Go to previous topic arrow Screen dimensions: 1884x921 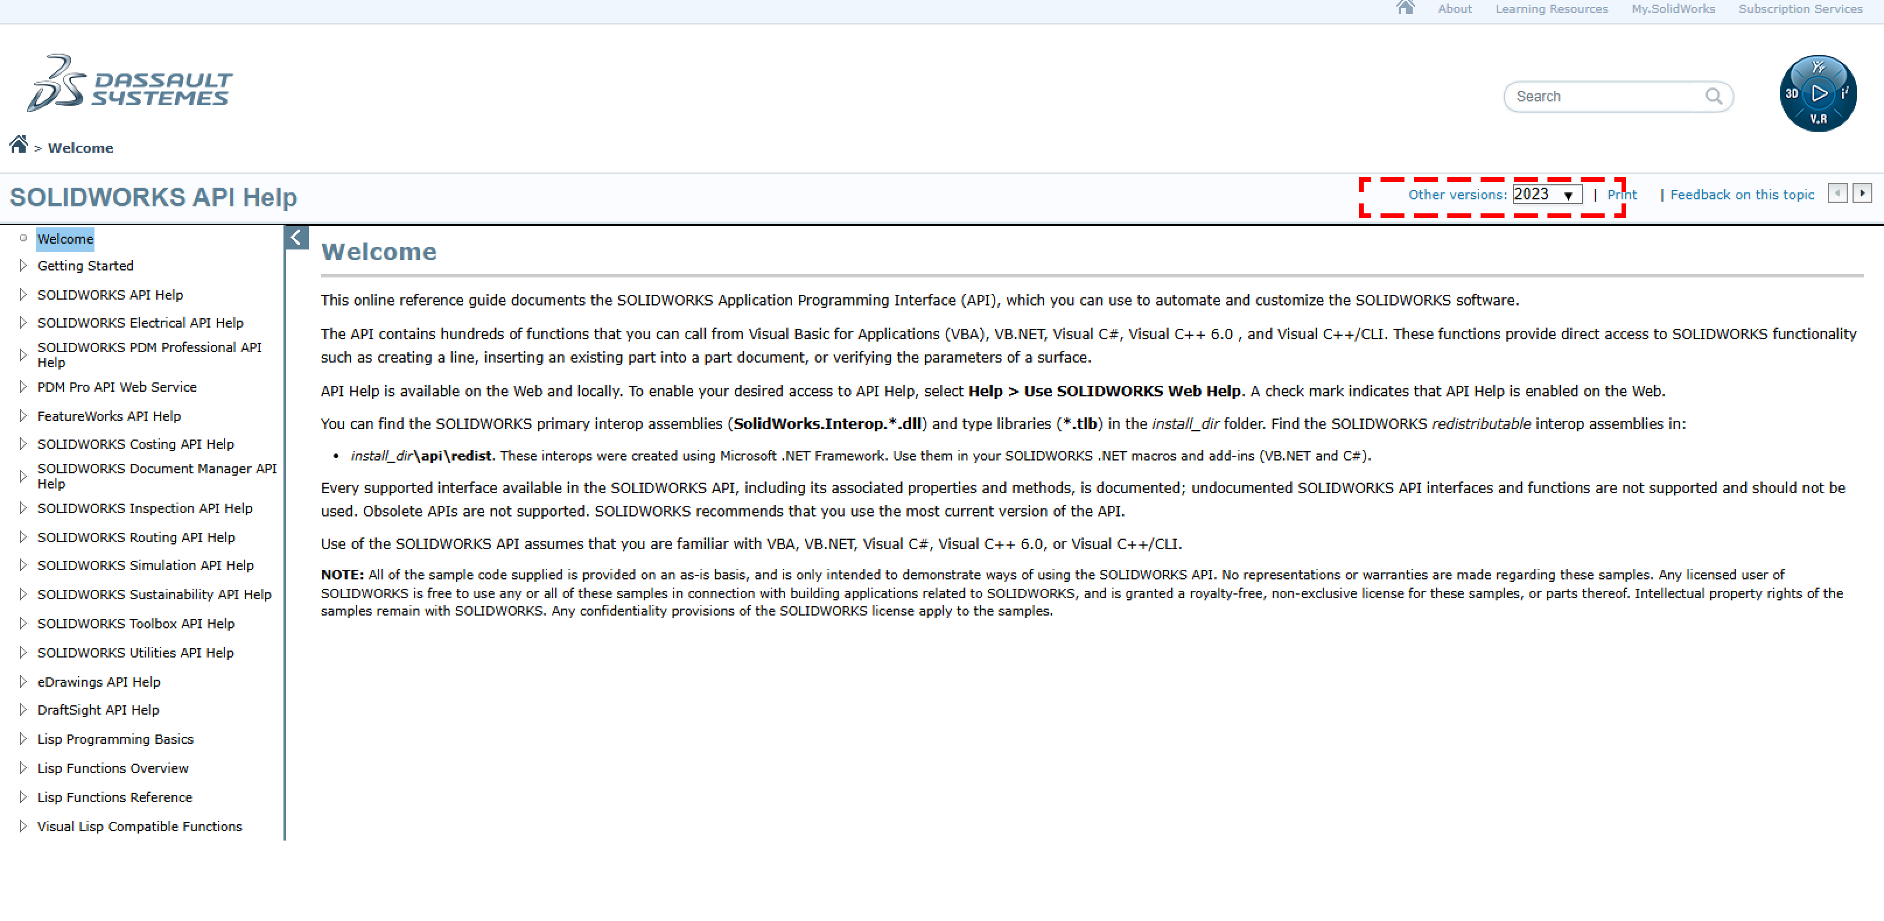(1837, 193)
